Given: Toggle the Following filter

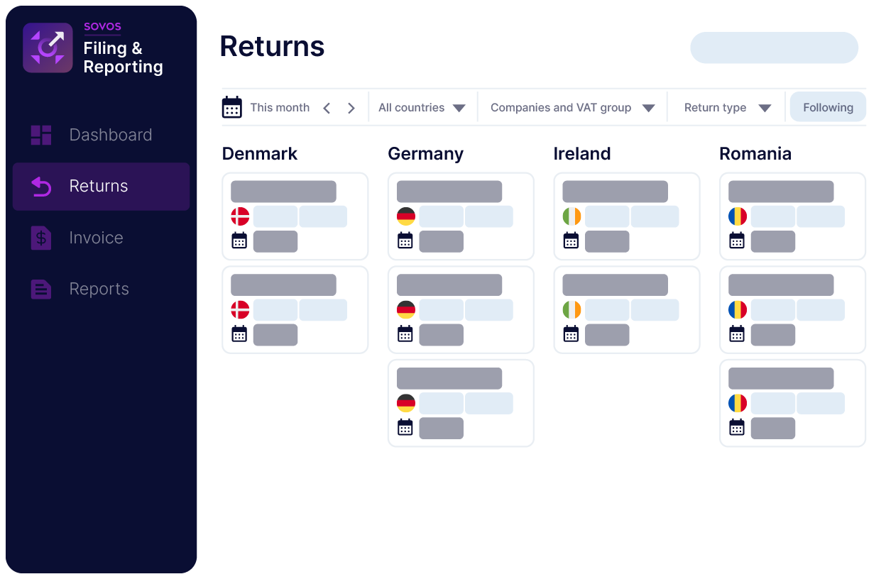Looking at the screenshot, I should (x=828, y=107).
